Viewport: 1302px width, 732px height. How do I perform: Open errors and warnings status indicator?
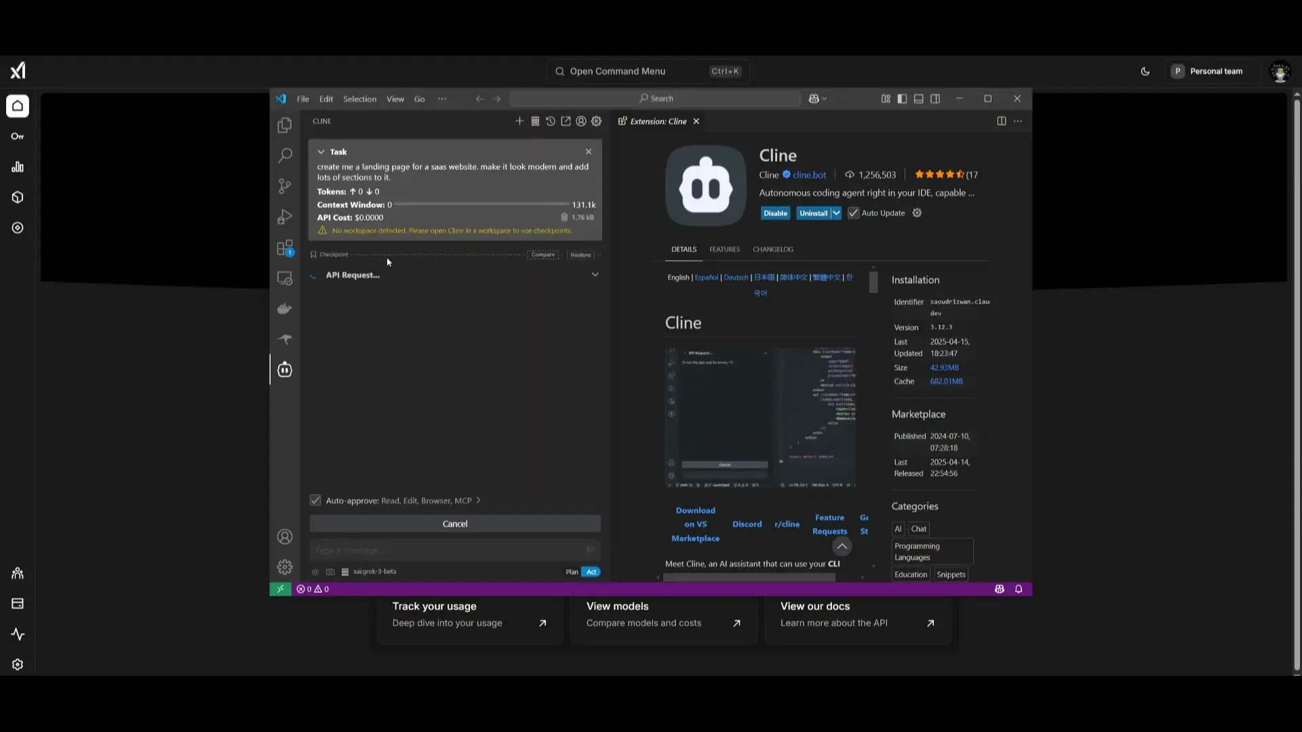pos(313,589)
